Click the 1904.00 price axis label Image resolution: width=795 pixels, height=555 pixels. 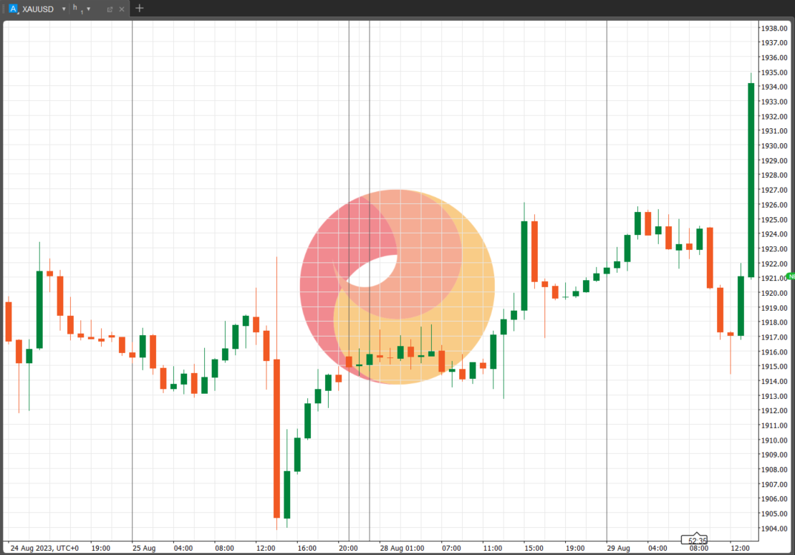click(774, 528)
